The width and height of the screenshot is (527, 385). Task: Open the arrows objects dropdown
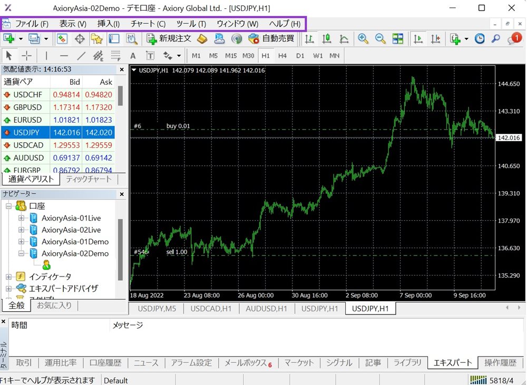click(179, 56)
